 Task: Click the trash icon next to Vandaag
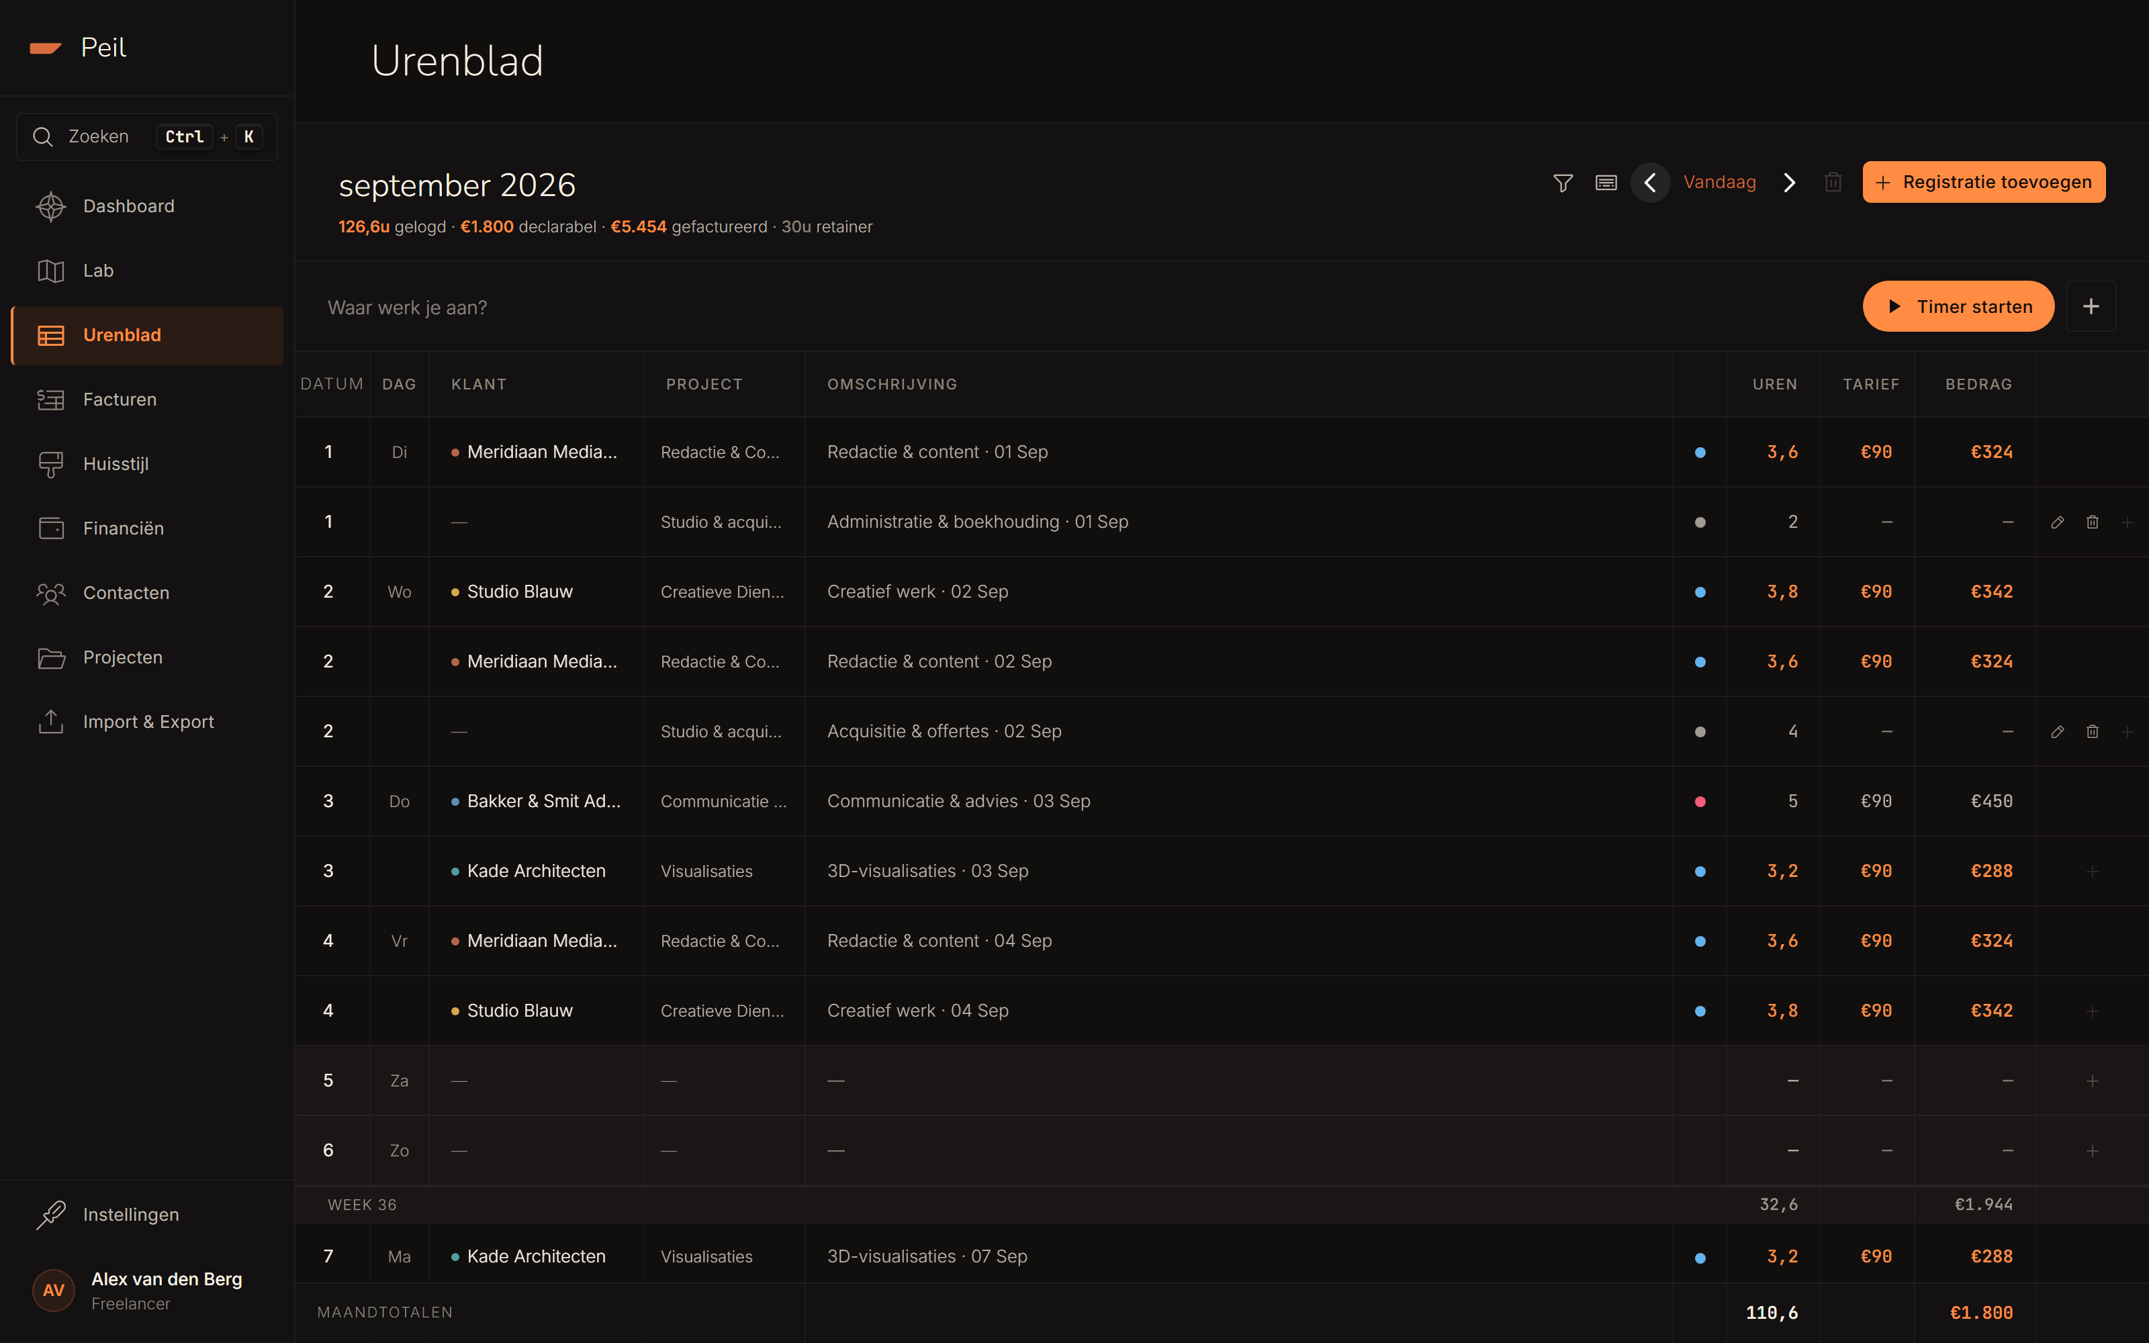click(x=1833, y=182)
